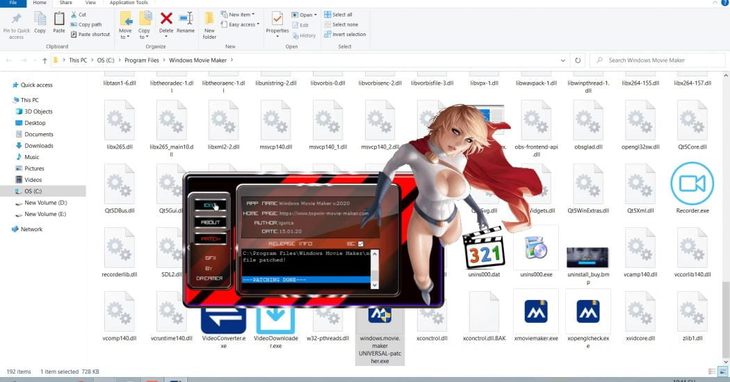Click the Paste ribbon icon

(x=59, y=19)
